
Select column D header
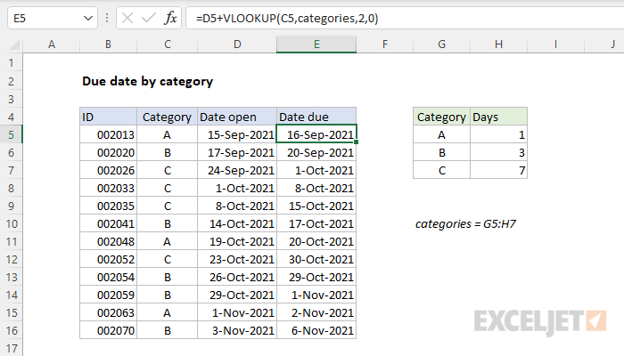pyautogui.click(x=237, y=44)
